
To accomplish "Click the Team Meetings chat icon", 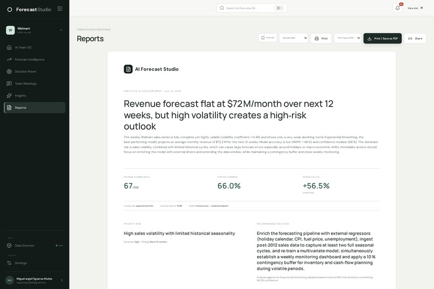I will [9, 83].
